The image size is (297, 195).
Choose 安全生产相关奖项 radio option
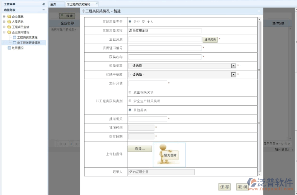pos(130,101)
